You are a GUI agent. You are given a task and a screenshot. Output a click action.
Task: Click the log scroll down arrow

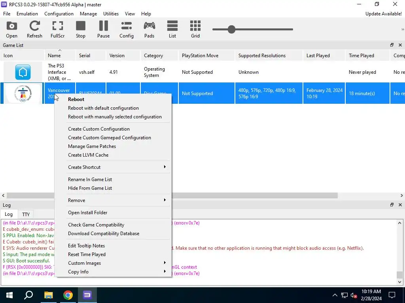coord(399,282)
